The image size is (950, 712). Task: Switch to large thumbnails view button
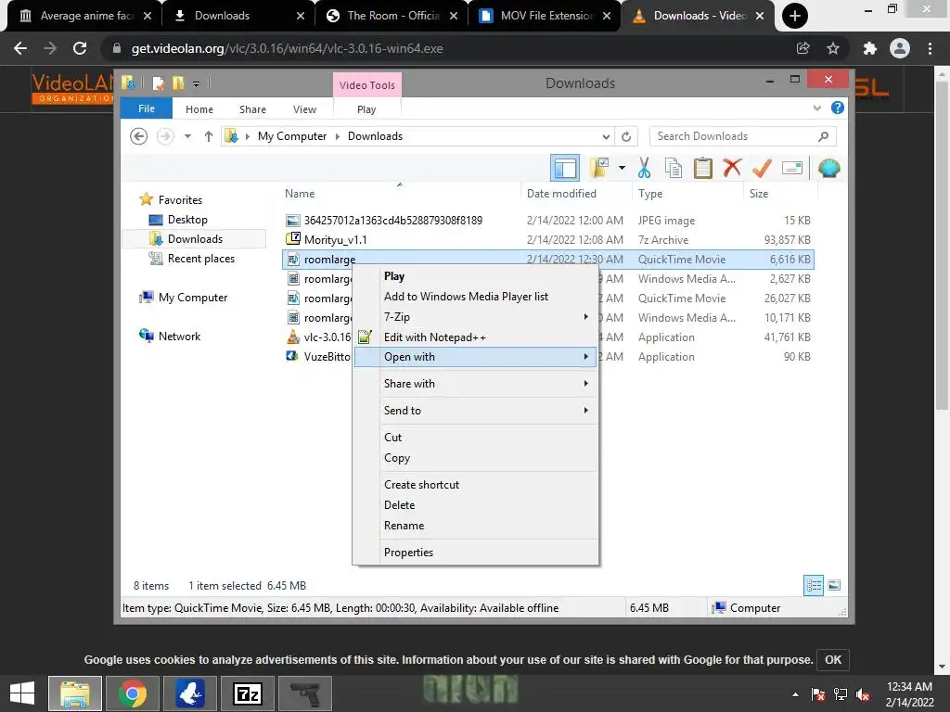(x=834, y=585)
